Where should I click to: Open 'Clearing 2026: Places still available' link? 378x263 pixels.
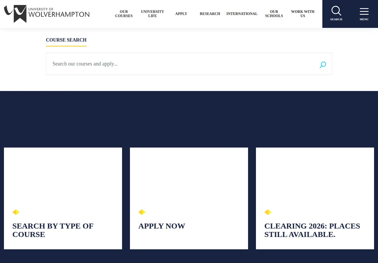pos(312,230)
